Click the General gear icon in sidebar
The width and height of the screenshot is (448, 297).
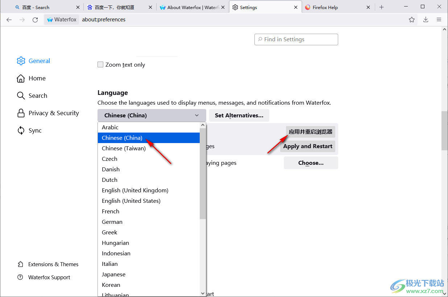pyautogui.click(x=21, y=61)
